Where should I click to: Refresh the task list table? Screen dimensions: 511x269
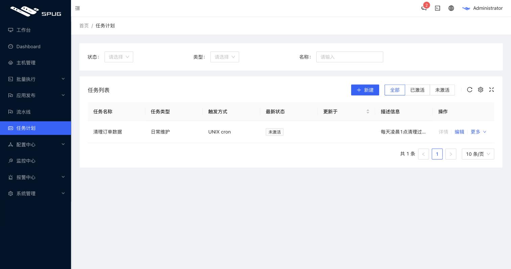(x=469, y=90)
